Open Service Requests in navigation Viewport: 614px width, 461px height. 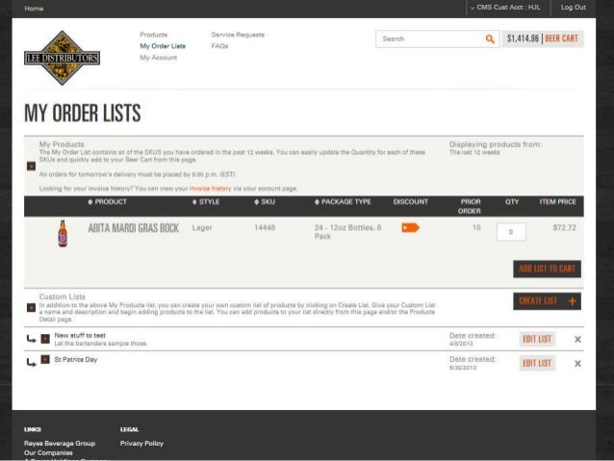[238, 35]
